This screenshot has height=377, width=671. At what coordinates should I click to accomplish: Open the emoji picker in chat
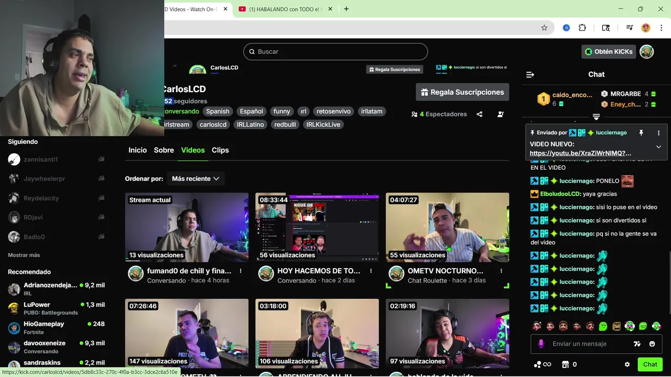[x=652, y=344]
